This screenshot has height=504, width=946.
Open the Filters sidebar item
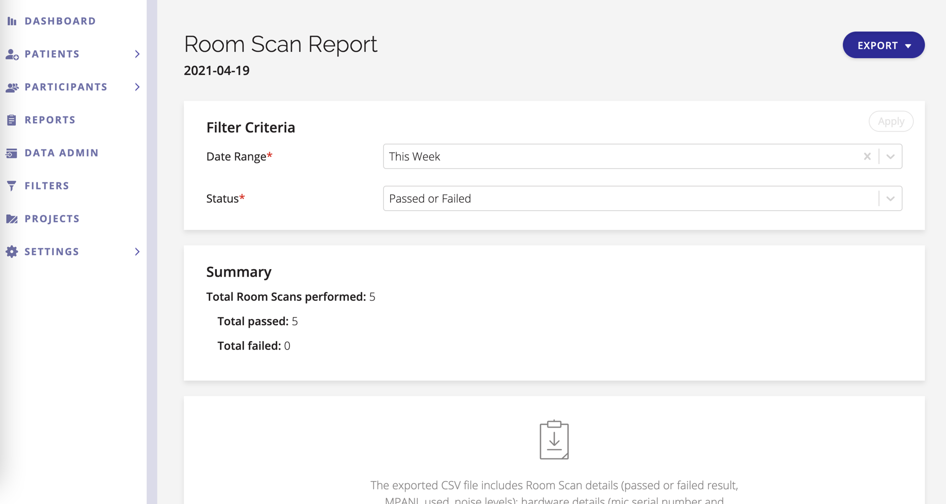pyautogui.click(x=47, y=186)
